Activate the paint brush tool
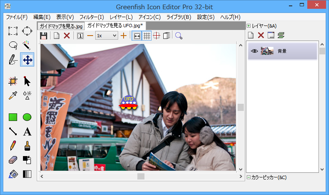The width and height of the screenshot is (329, 195). (x=27, y=146)
